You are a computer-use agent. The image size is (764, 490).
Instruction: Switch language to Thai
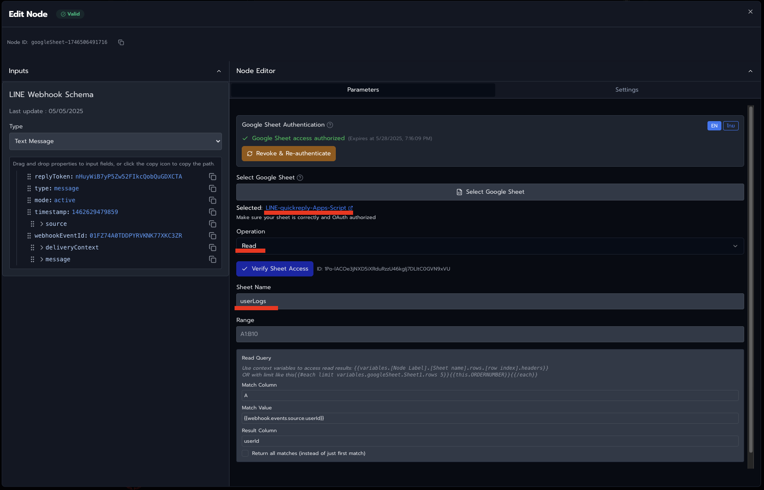(x=731, y=126)
